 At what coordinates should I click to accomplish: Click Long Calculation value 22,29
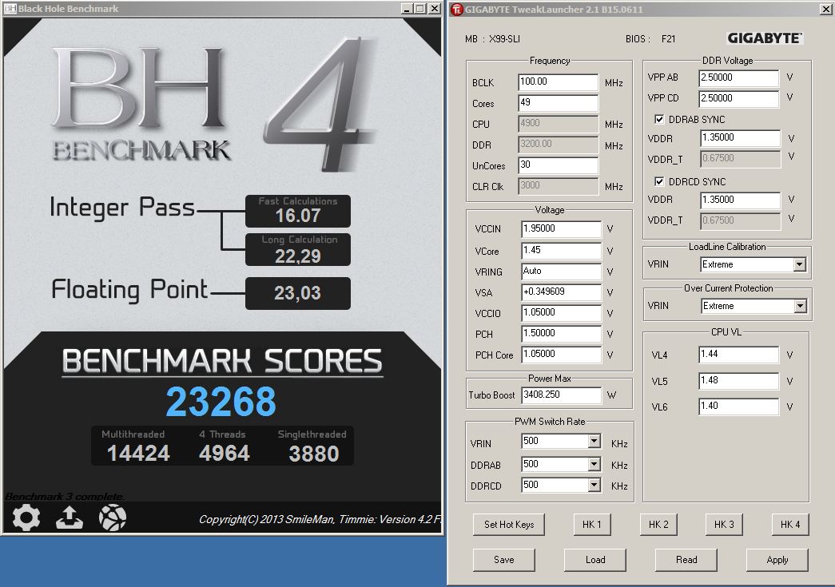point(298,256)
